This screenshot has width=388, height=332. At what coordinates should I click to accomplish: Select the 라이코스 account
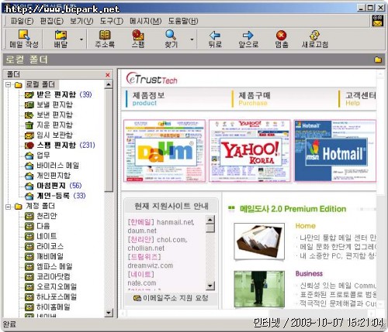tap(44, 246)
